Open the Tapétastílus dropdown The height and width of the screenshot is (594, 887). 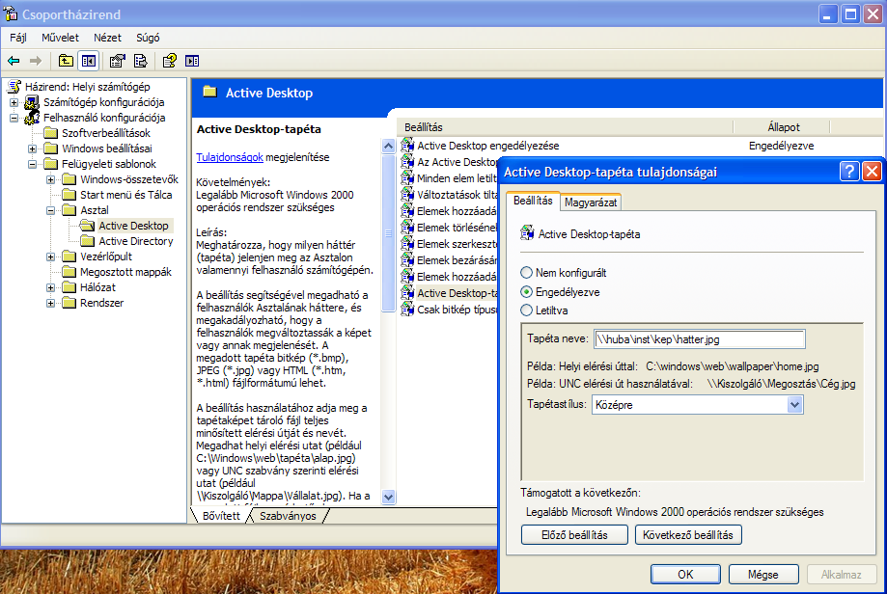pos(794,405)
